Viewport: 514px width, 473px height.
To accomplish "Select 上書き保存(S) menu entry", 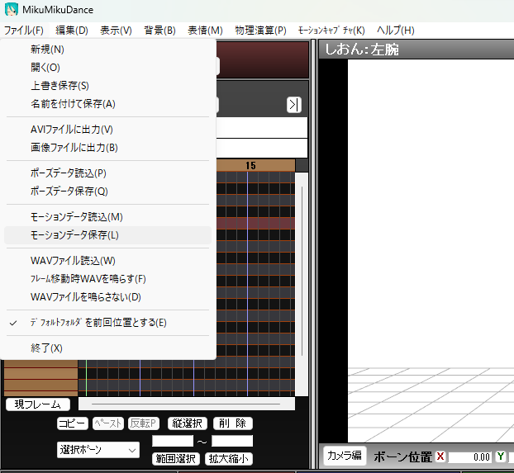I will coord(108,86).
